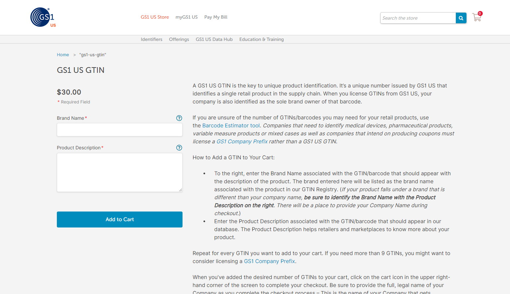Expand the Identifiers menu
Screen dimensions: 510x294
pyautogui.click(x=151, y=39)
